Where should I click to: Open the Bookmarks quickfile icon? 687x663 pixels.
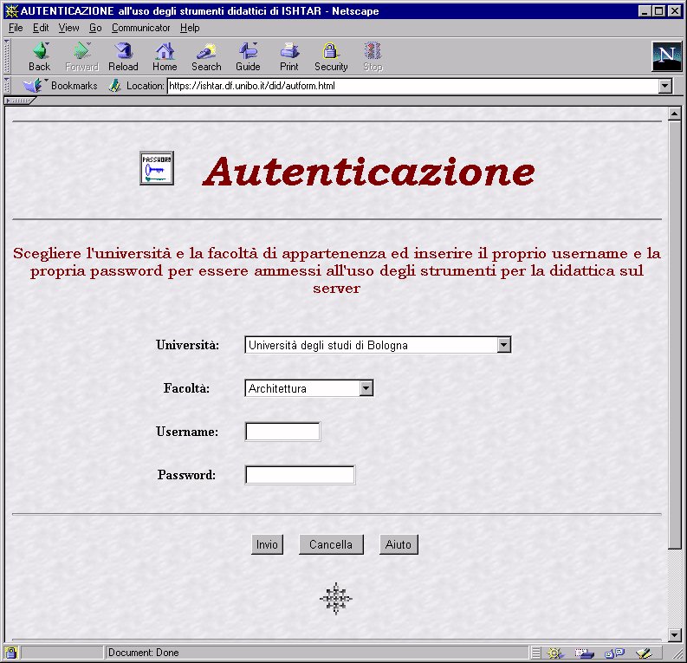pos(33,86)
